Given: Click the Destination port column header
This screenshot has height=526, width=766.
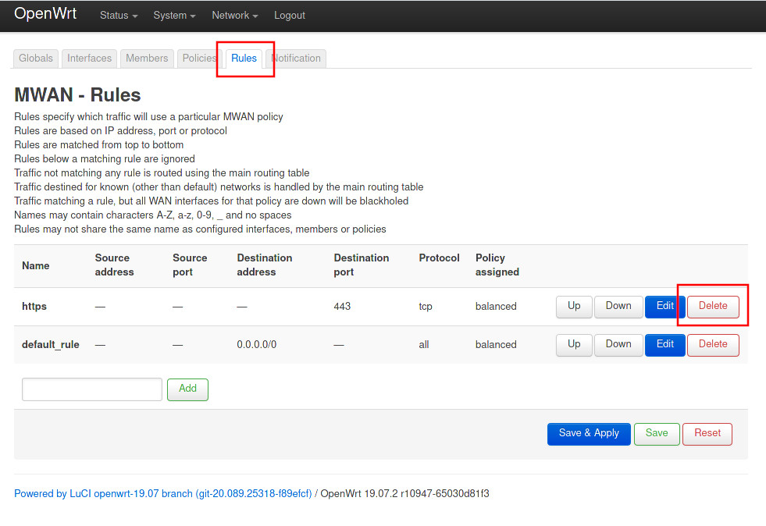Looking at the screenshot, I should pos(361,265).
